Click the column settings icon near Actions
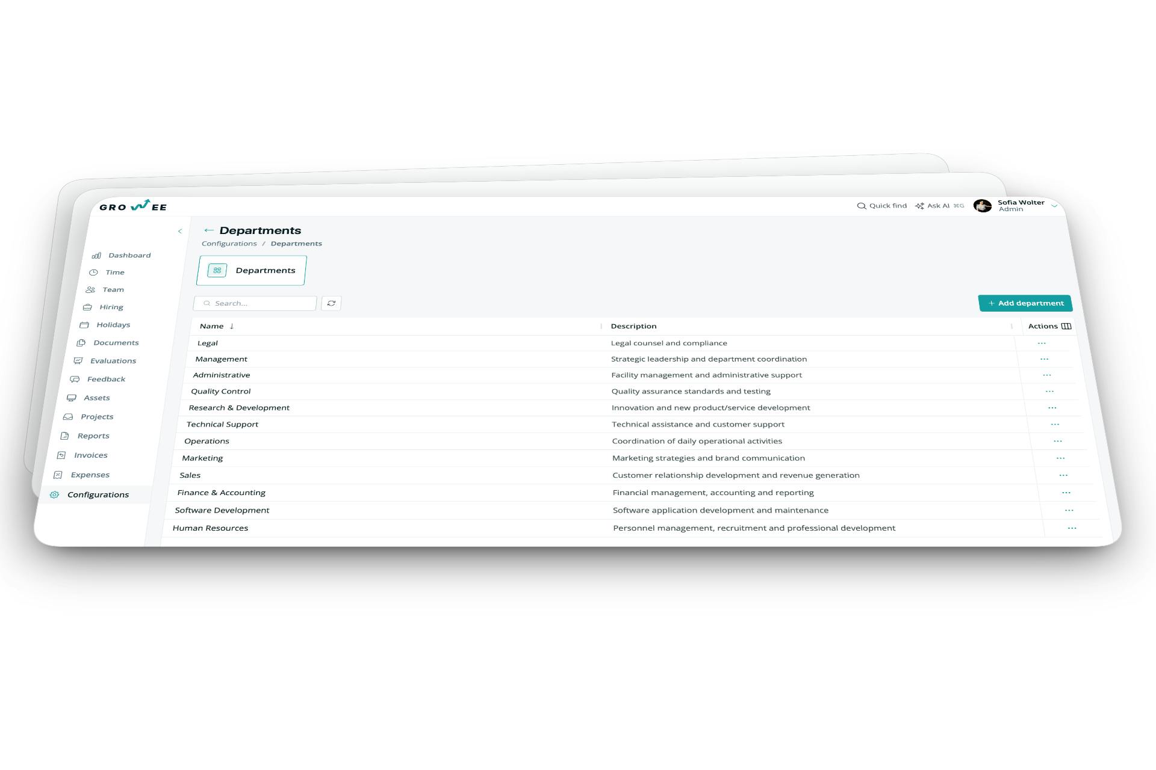The height and width of the screenshot is (770, 1156). click(x=1066, y=326)
